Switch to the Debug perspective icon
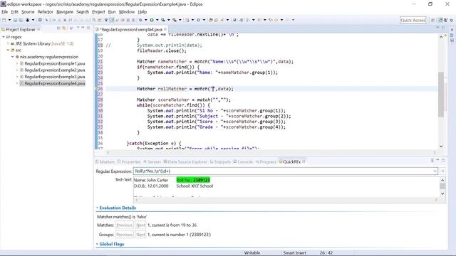Image resolution: width=456 pixels, height=256 pixels. pos(451,20)
